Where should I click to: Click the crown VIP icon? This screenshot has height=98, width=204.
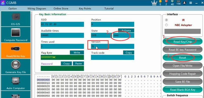[155, 3]
